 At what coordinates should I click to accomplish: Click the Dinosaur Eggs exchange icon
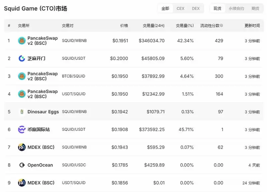pyautogui.click(x=22, y=112)
